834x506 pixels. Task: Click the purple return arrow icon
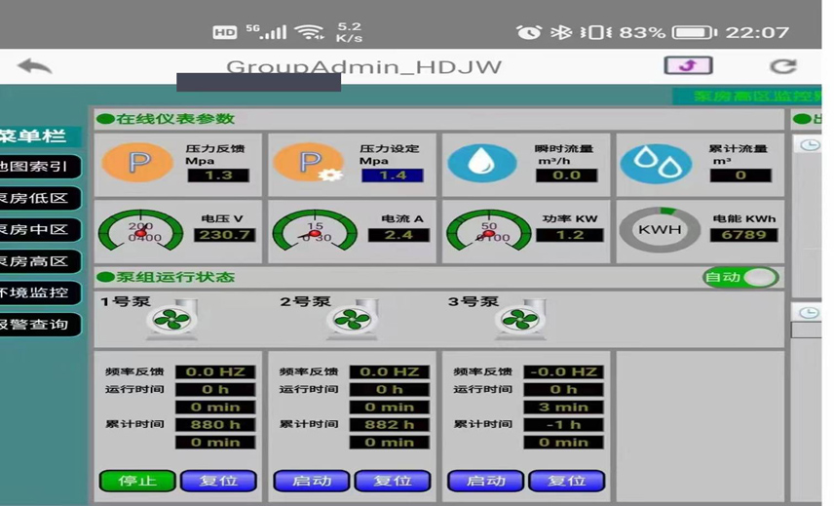pos(688,65)
